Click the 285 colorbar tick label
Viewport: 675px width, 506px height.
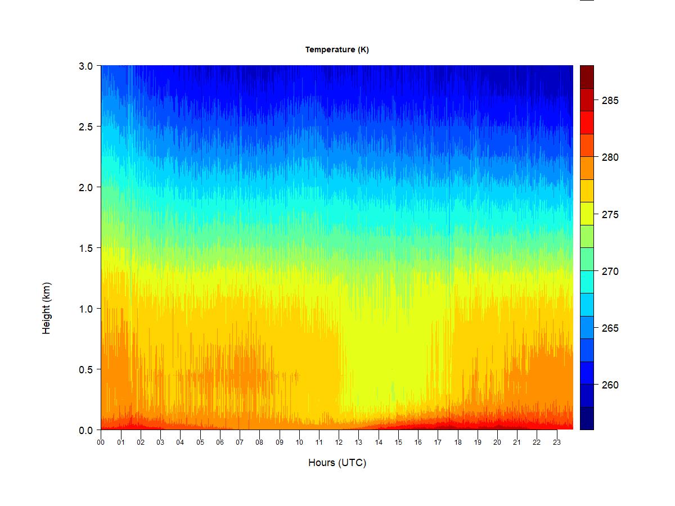point(610,101)
